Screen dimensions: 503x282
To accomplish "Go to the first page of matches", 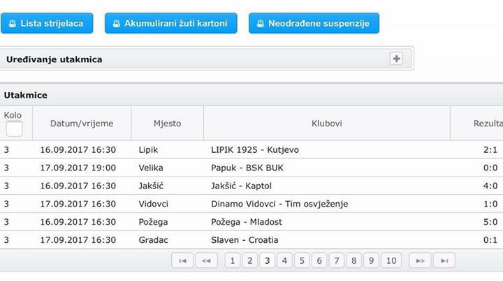I will point(182,260).
